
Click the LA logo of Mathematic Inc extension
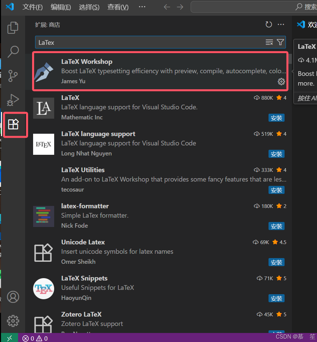tap(43, 108)
